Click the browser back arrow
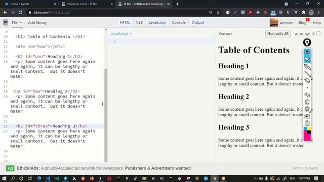The width and height of the screenshot is (324, 182). coord(5,12)
